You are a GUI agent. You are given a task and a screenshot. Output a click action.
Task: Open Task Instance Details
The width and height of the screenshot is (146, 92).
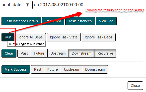[21, 21]
